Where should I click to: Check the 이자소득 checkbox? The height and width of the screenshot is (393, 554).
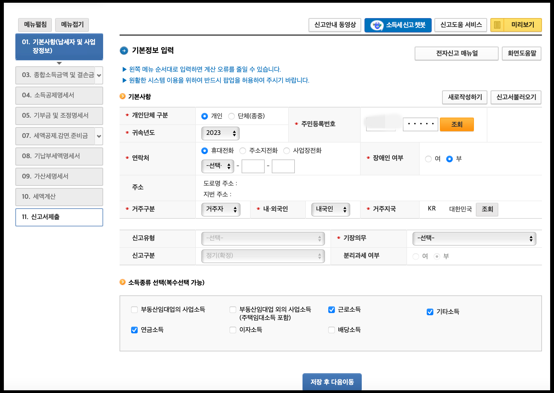233,330
